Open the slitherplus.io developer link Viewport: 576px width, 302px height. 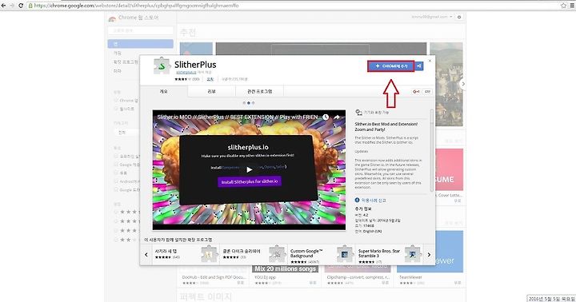tap(186, 73)
